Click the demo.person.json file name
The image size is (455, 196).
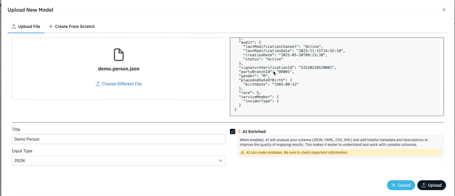(119, 69)
